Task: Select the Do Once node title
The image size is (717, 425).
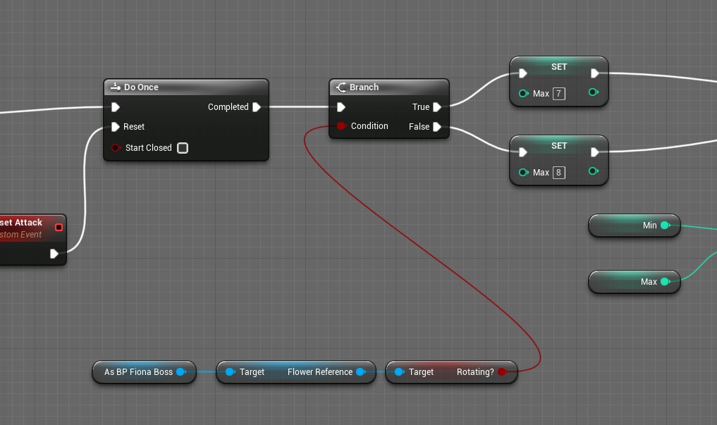Action: pyautogui.click(x=141, y=87)
